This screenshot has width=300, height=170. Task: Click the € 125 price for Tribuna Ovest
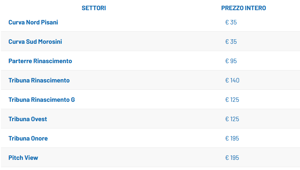tap(232, 119)
